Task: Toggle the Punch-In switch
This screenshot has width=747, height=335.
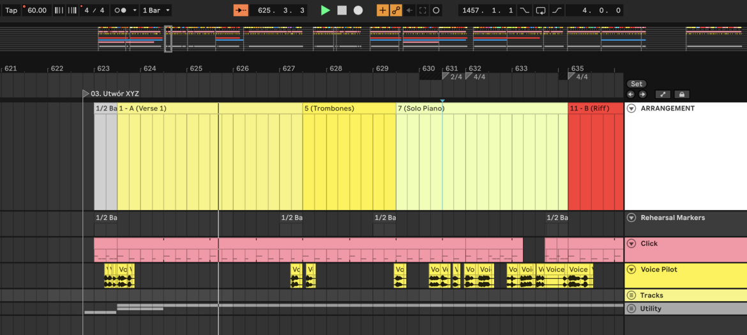Action: [525, 10]
